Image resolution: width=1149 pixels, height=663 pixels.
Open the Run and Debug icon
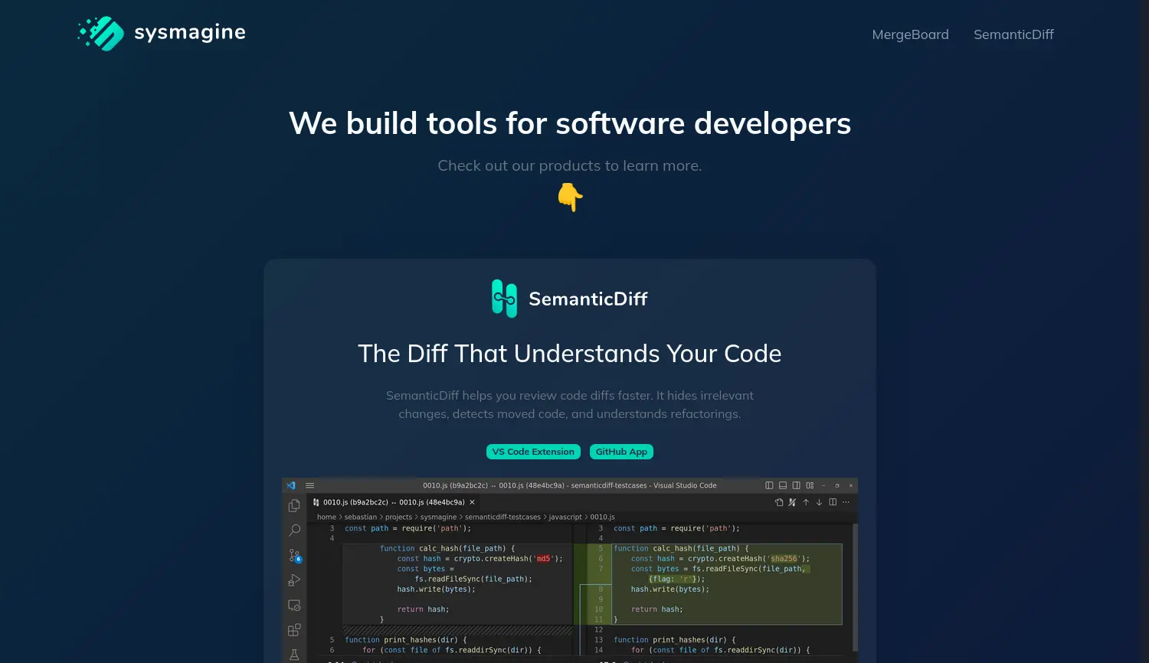click(294, 580)
